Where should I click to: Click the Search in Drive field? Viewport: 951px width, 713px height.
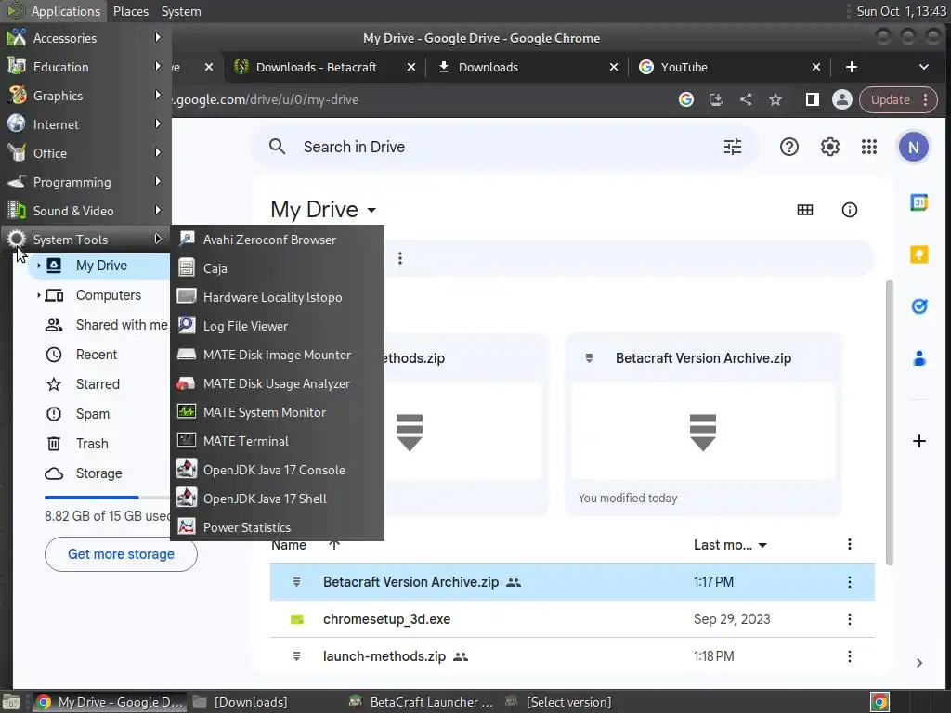(504, 147)
